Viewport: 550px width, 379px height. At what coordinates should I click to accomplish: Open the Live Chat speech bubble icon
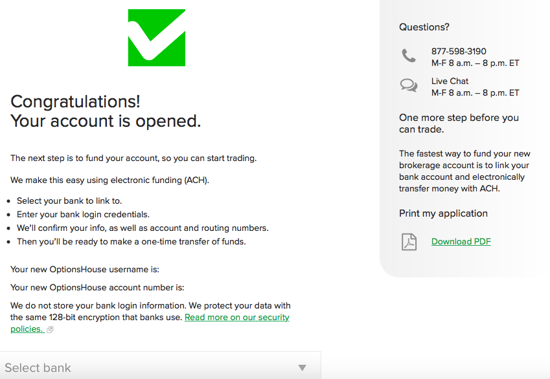409,85
